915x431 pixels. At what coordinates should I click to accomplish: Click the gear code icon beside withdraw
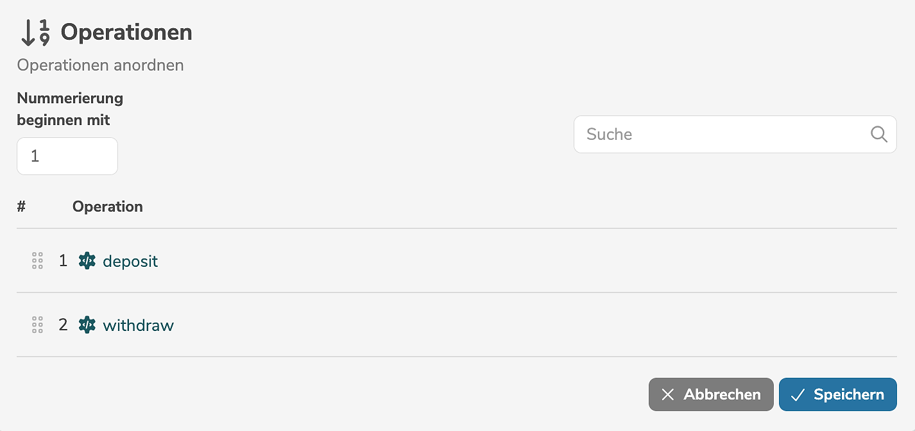(87, 325)
